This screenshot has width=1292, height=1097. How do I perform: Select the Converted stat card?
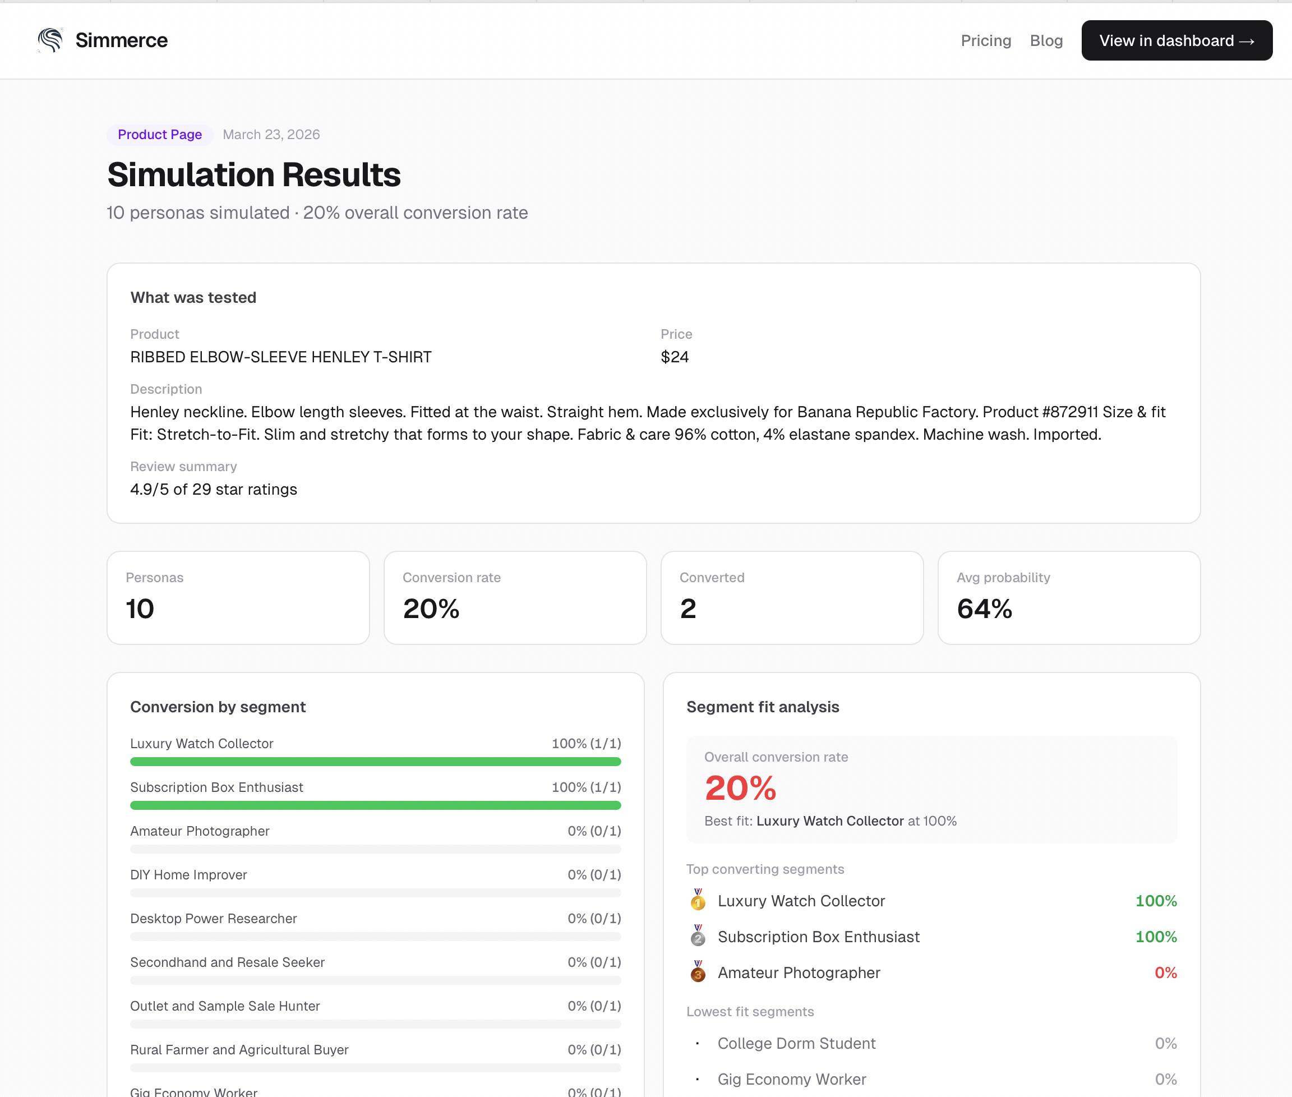[x=791, y=597]
